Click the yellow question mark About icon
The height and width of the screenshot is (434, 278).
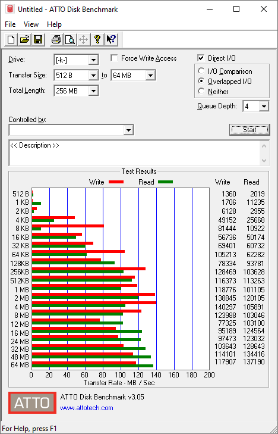97,39
